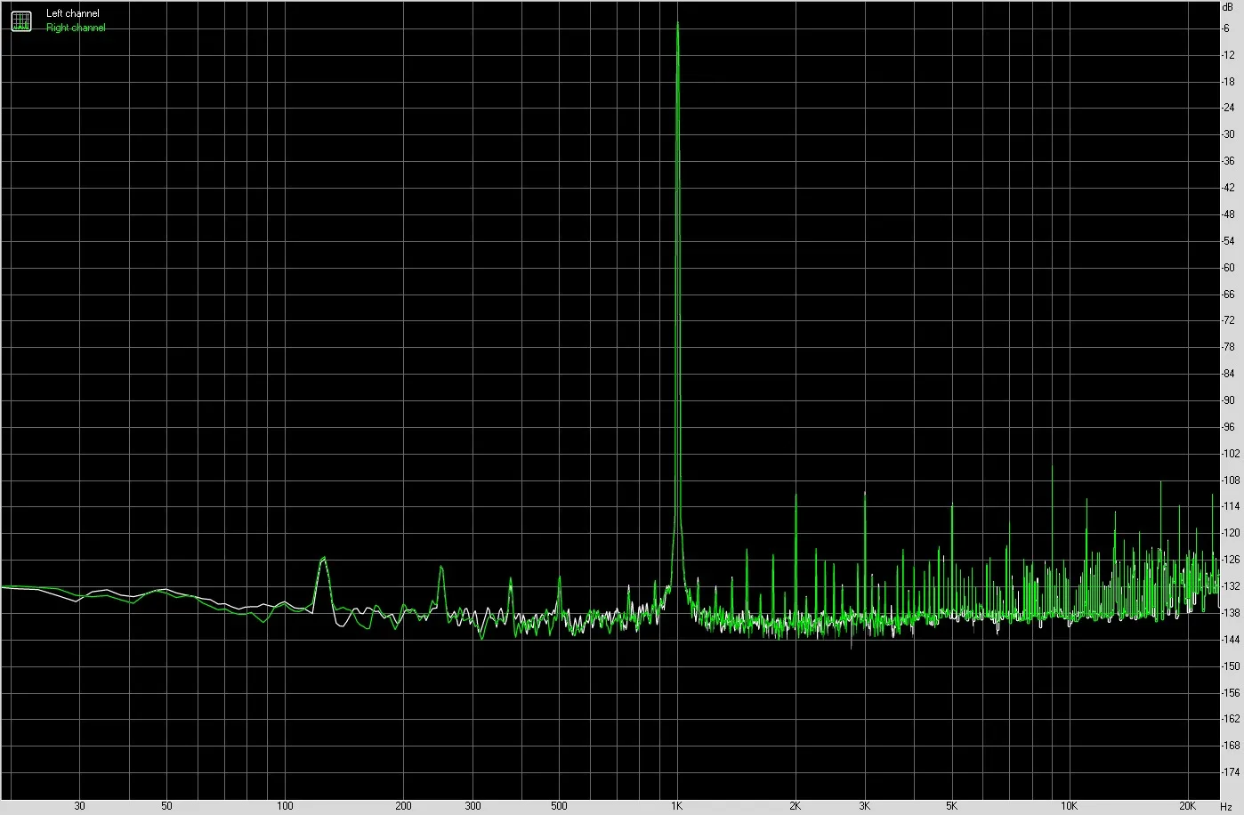Viewport: 1244px width, 815px height.
Task: Click the "-48" dB axis value
Action: 1228,214
